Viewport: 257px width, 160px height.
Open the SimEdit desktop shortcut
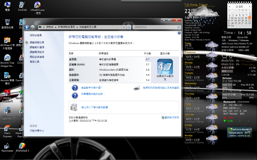click(22, 6)
